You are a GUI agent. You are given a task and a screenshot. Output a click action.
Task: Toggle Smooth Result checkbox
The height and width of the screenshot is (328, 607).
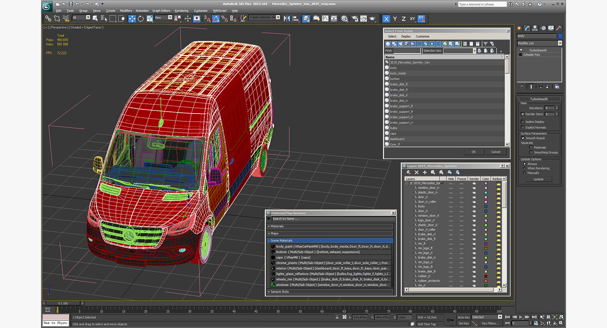pos(523,138)
